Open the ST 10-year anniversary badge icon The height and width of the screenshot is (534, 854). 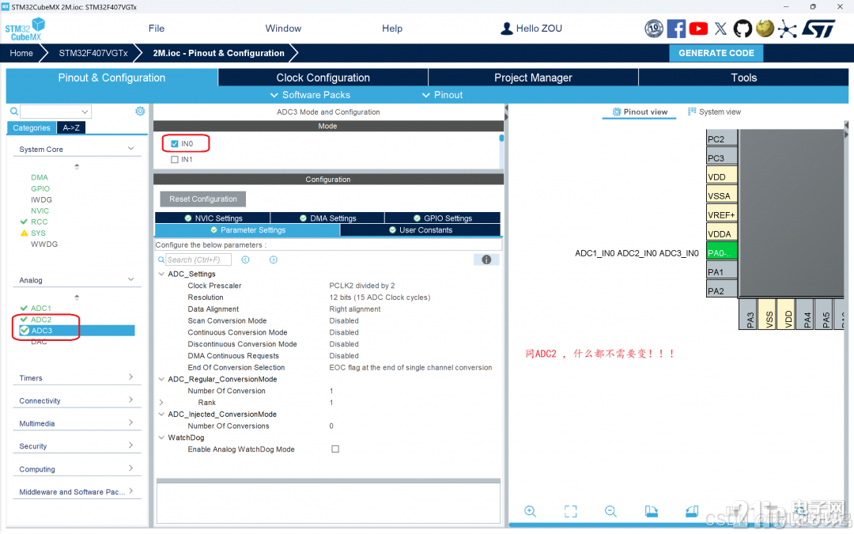[654, 28]
